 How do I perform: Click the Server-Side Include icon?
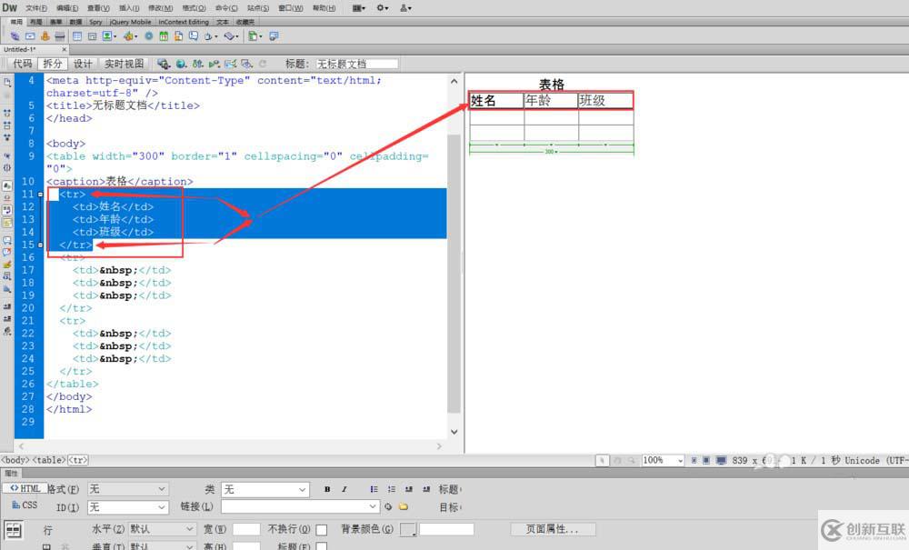click(x=178, y=36)
